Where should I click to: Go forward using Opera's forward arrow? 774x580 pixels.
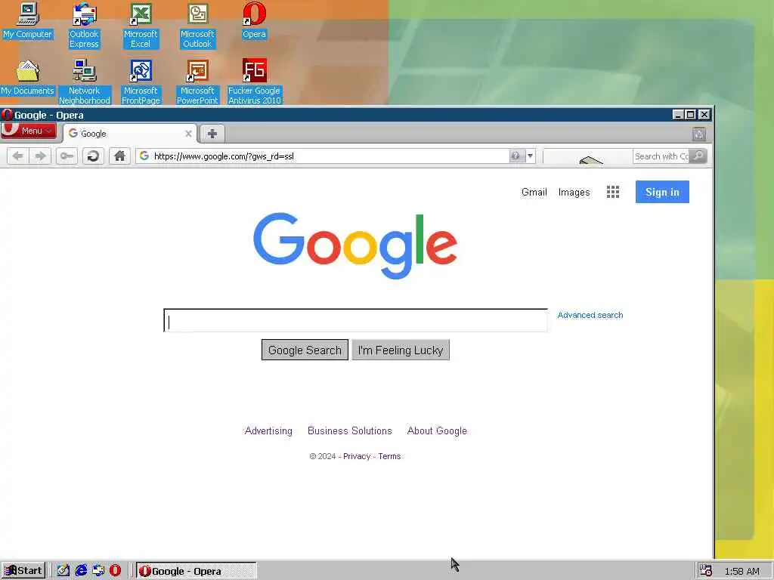40,156
